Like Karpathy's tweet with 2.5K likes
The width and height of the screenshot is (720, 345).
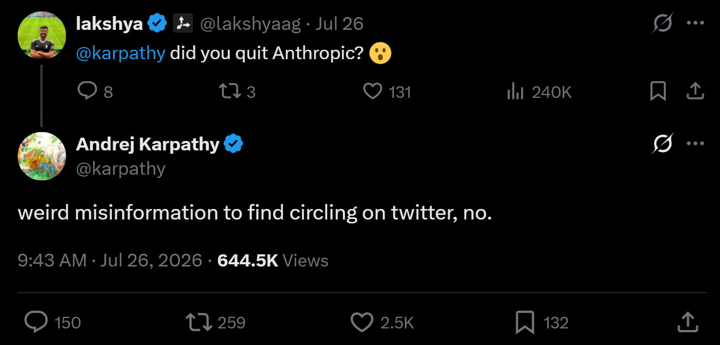(383, 322)
